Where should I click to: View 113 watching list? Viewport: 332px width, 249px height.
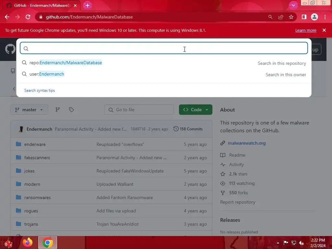(x=242, y=184)
